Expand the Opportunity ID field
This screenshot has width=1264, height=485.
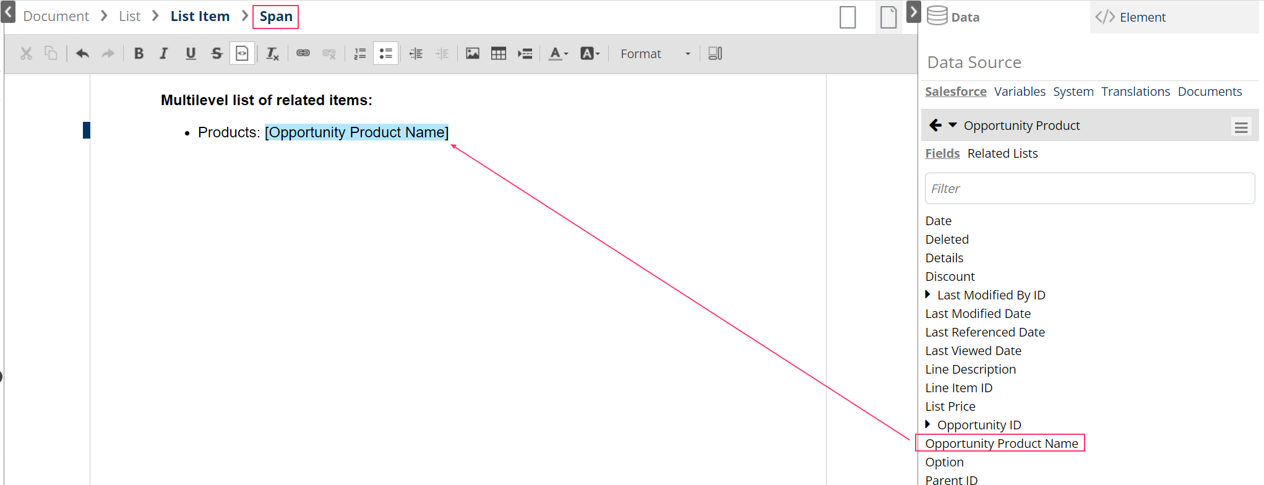click(x=927, y=424)
